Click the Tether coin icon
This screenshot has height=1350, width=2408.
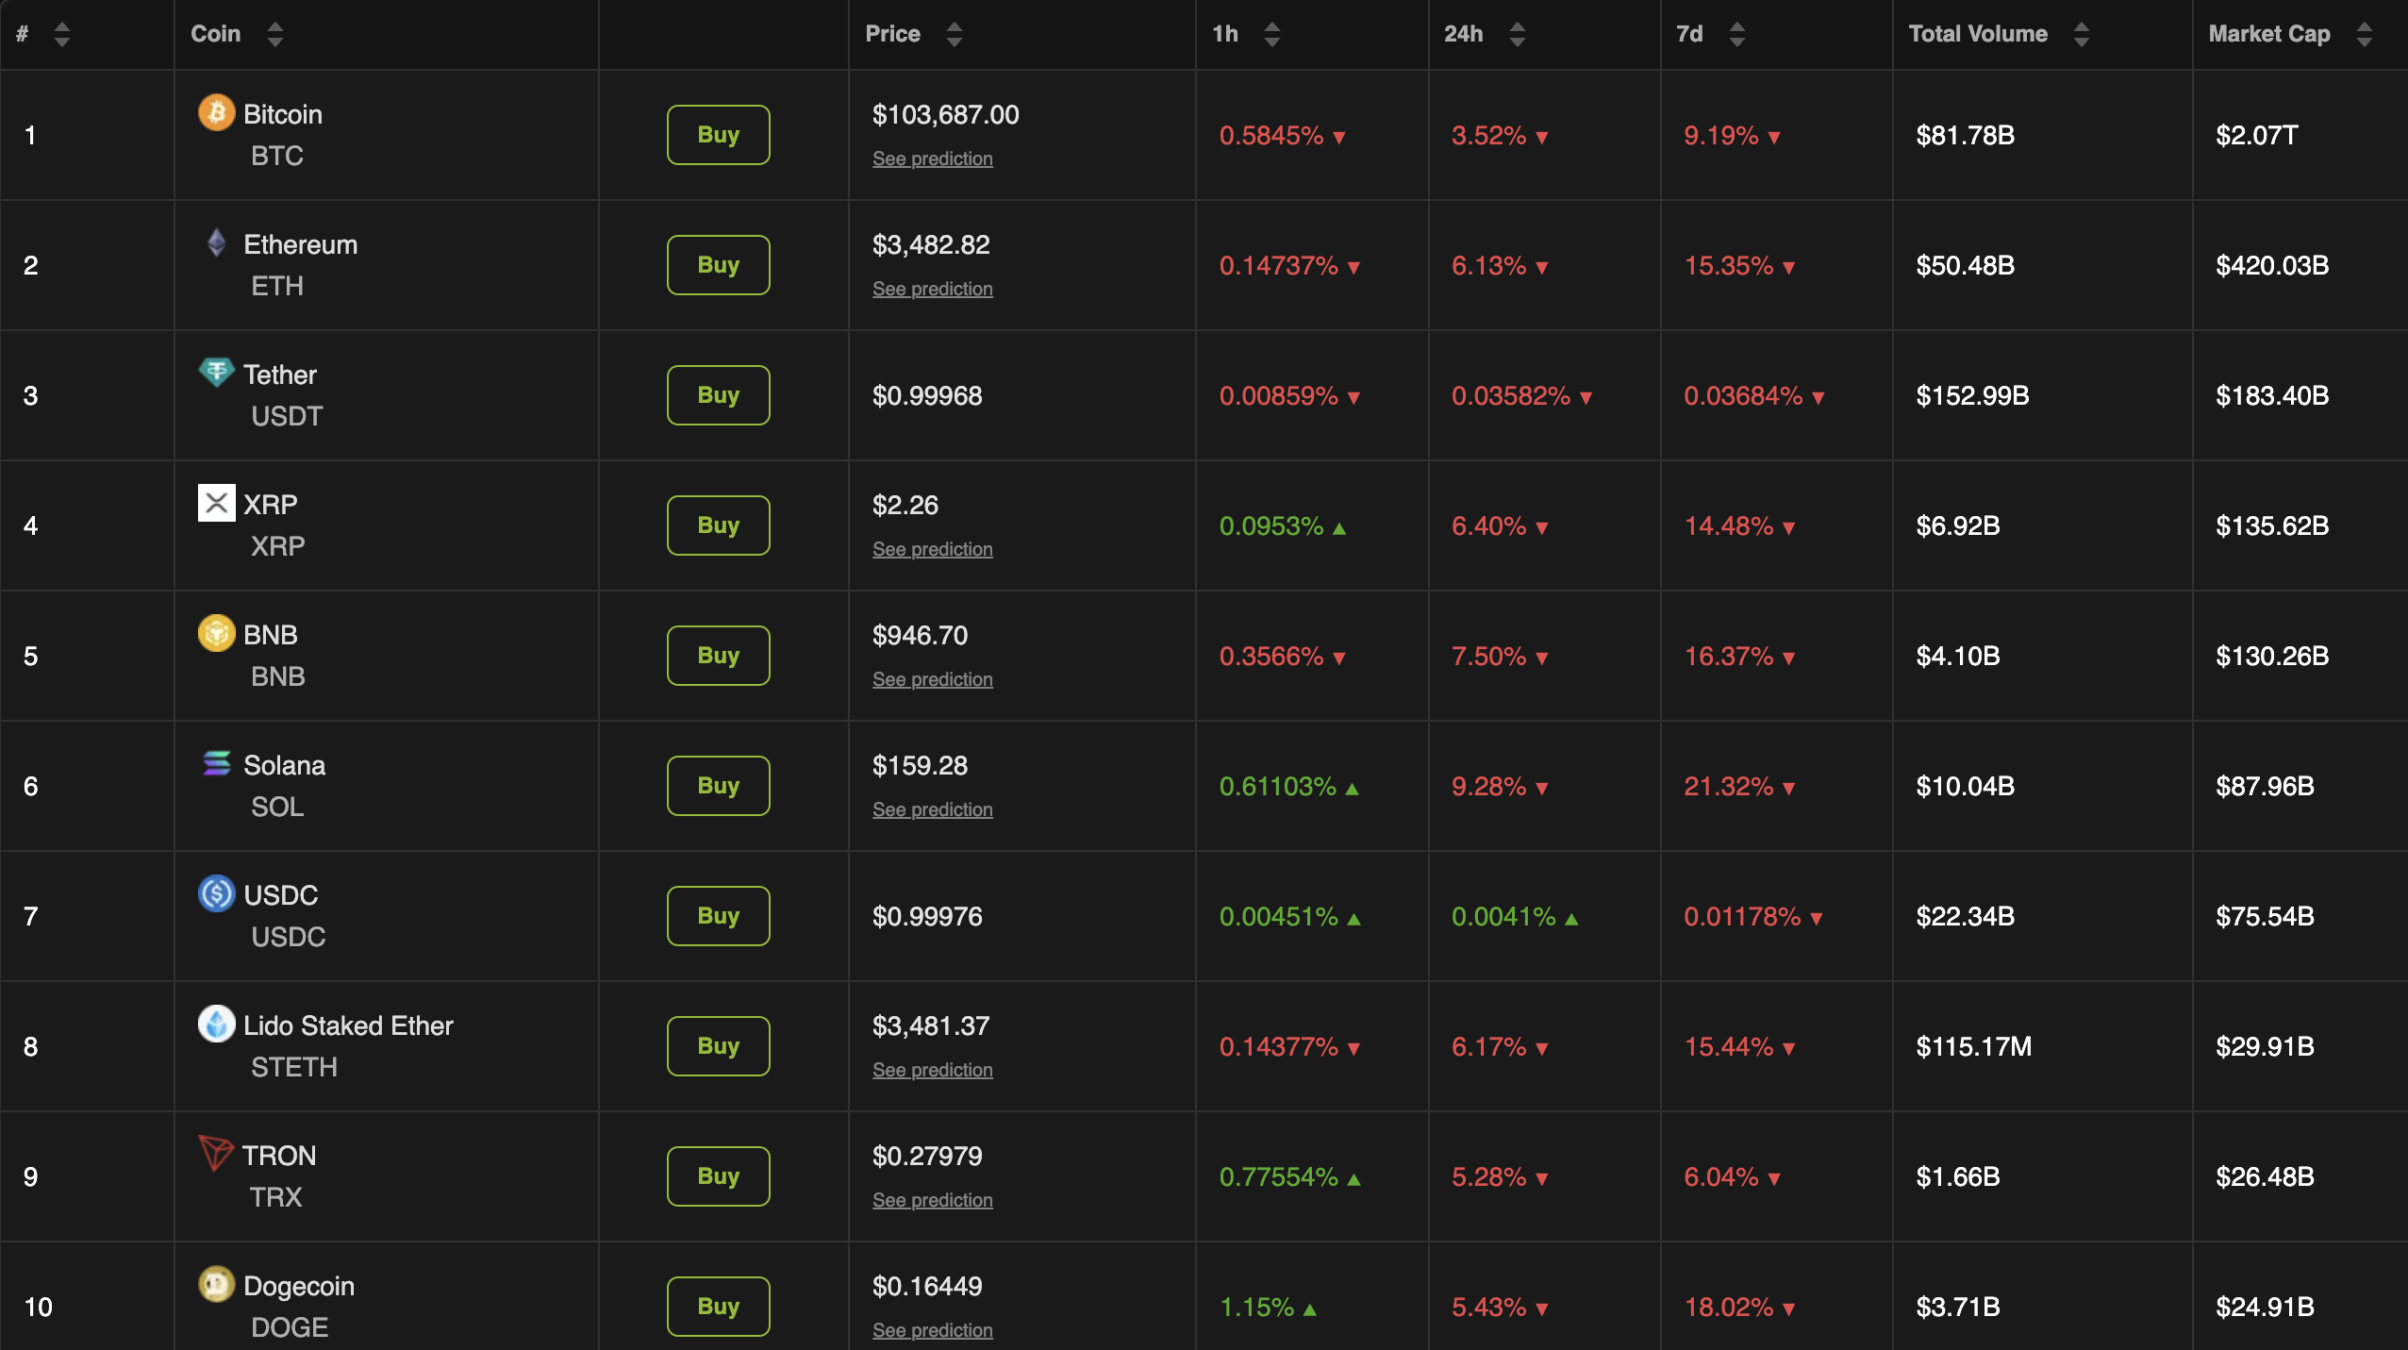pyautogui.click(x=217, y=373)
